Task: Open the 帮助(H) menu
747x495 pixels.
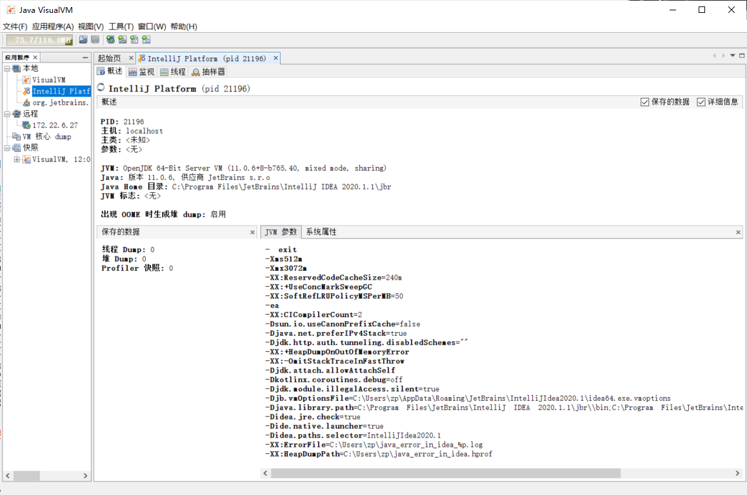Action: click(x=184, y=26)
